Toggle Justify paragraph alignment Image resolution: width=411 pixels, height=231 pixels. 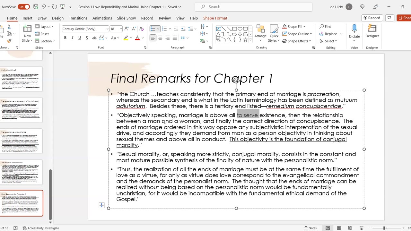tap(175, 38)
